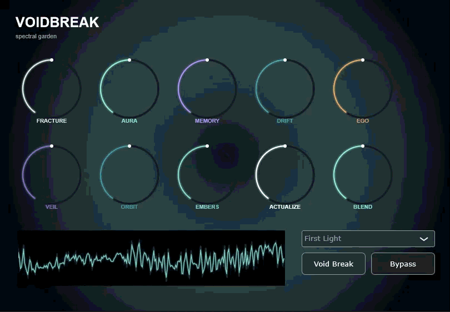Toggle the Bypass button
This screenshot has width=450, height=312.
tap(403, 264)
